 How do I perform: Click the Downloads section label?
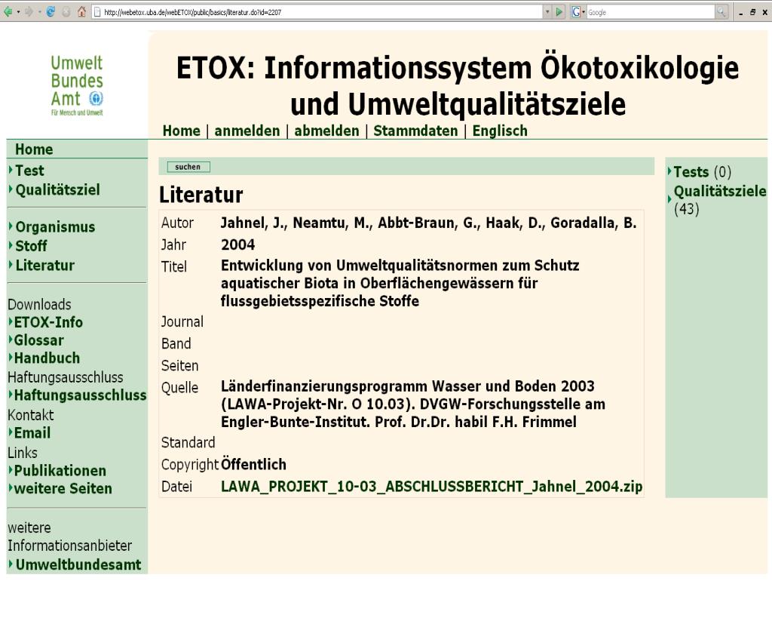coord(39,305)
